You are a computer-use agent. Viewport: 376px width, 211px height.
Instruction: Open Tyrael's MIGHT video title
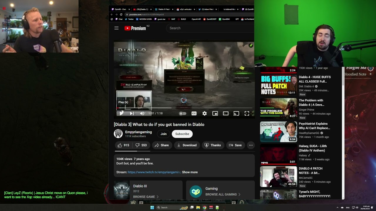[x=314, y=194]
